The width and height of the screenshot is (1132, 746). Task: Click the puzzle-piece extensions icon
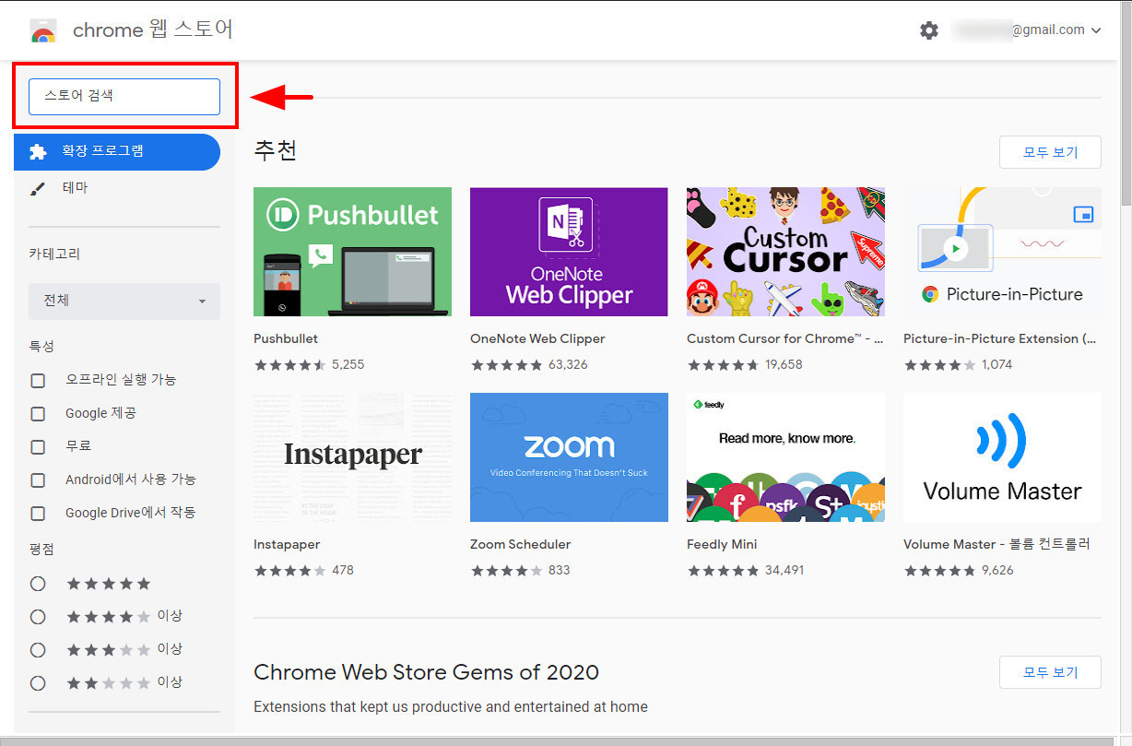38,151
